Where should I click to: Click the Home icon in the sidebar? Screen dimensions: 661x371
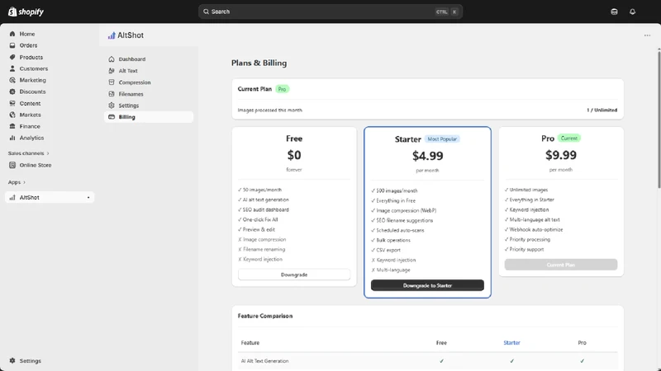coord(12,34)
